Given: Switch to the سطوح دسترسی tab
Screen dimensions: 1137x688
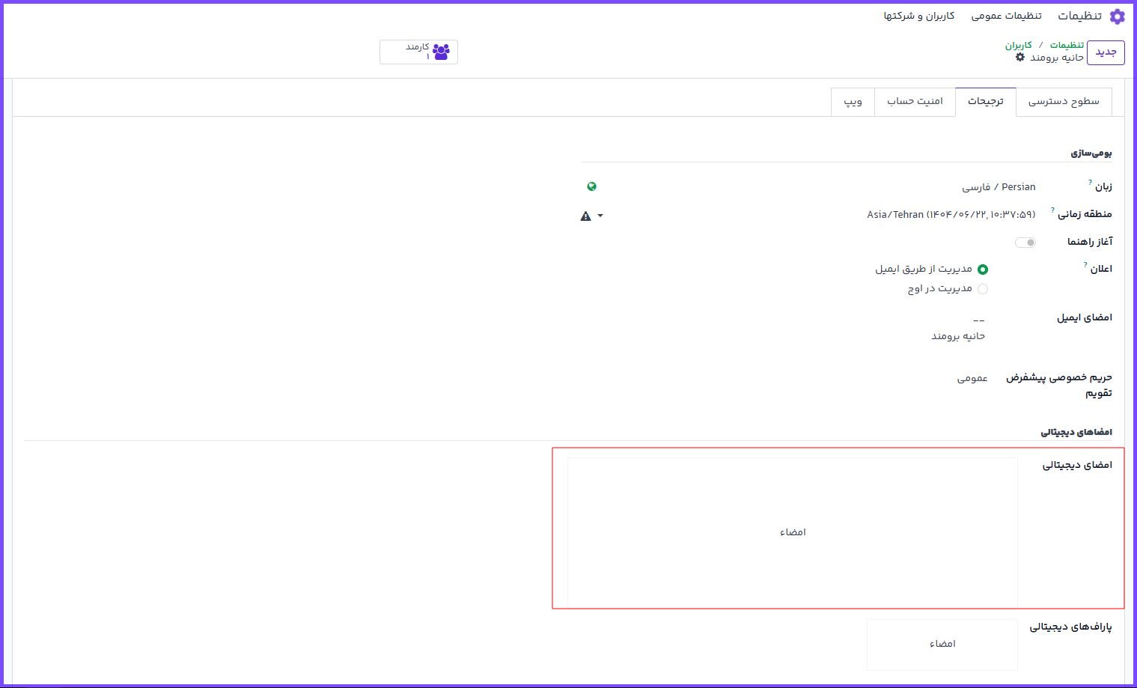Looking at the screenshot, I should click(x=1064, y=102).
